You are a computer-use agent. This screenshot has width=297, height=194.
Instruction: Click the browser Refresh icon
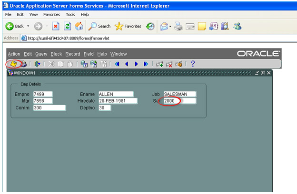point(67,26)
